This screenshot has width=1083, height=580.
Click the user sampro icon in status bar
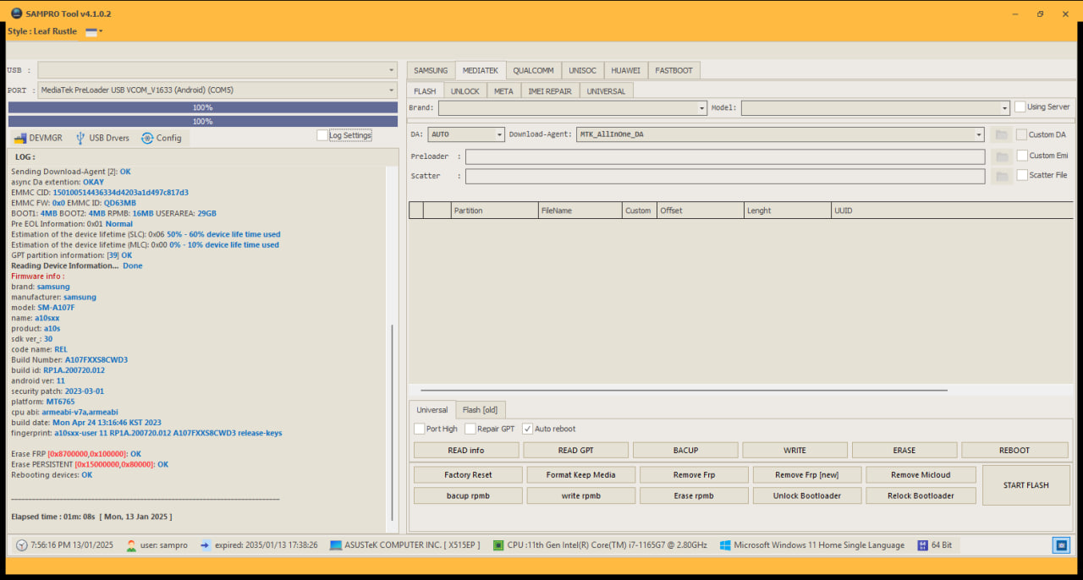[131, 545]
